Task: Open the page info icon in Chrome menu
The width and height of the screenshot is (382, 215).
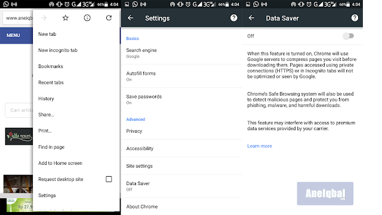Action: coord(87,18)
